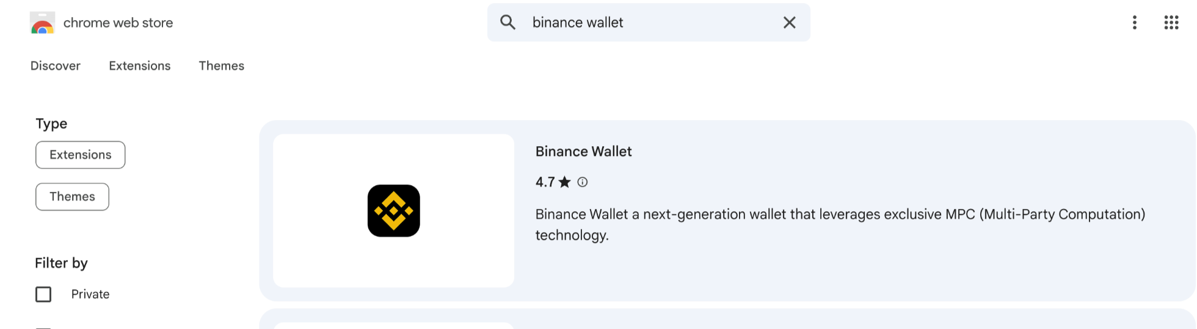The height and width of the screenshot is (329, 1197).
Task: Open the three-dot more options menu
Action: (1134, 23)
